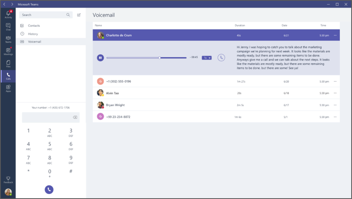Sort by the Name column header

point(98,25)
